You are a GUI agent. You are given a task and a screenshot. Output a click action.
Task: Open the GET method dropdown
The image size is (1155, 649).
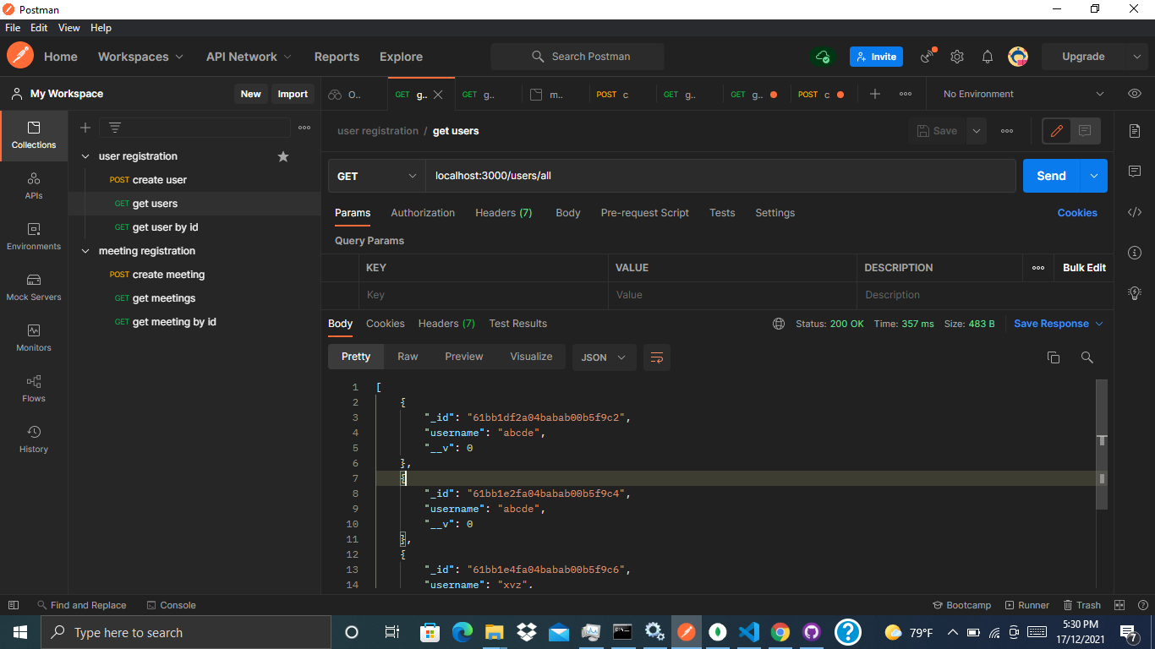[376, 176]
